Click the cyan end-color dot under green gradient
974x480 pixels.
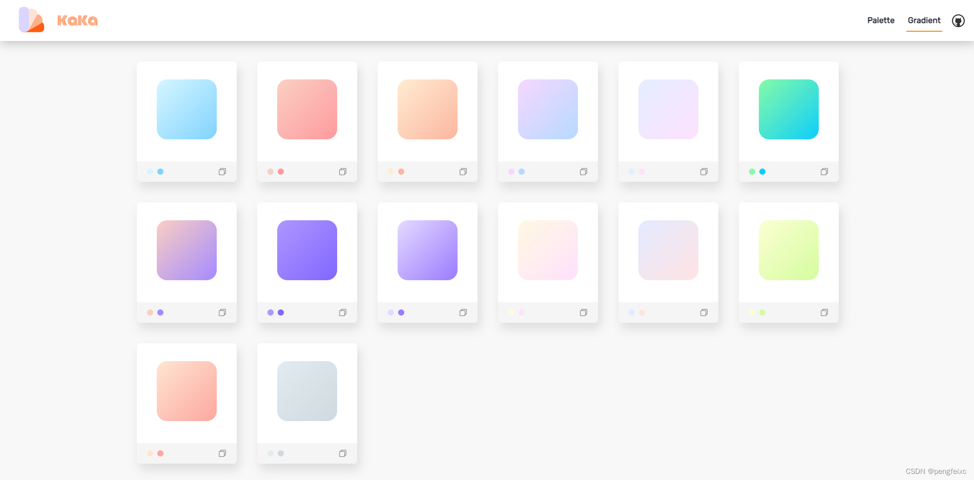click(762, 172)
